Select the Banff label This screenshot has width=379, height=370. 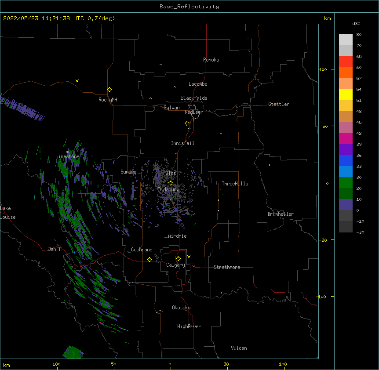pos(55,249)
